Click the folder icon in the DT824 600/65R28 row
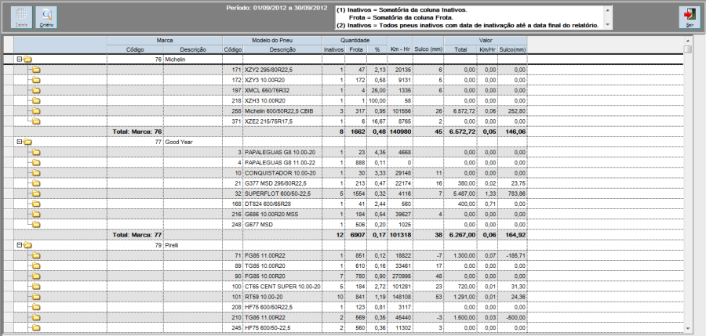 pos(36,204)
